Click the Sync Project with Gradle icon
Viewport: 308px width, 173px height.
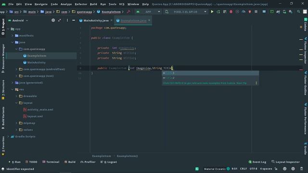click(x=278, y=12)
